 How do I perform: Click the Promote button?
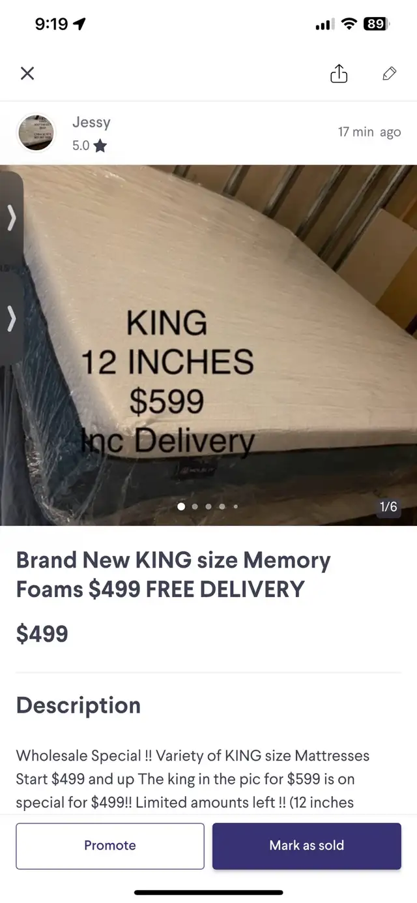[110, 846]
